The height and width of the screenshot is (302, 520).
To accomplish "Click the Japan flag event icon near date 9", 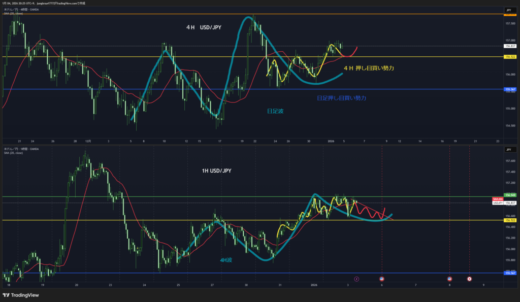I will pyautogui.click(x=469, y=279).
